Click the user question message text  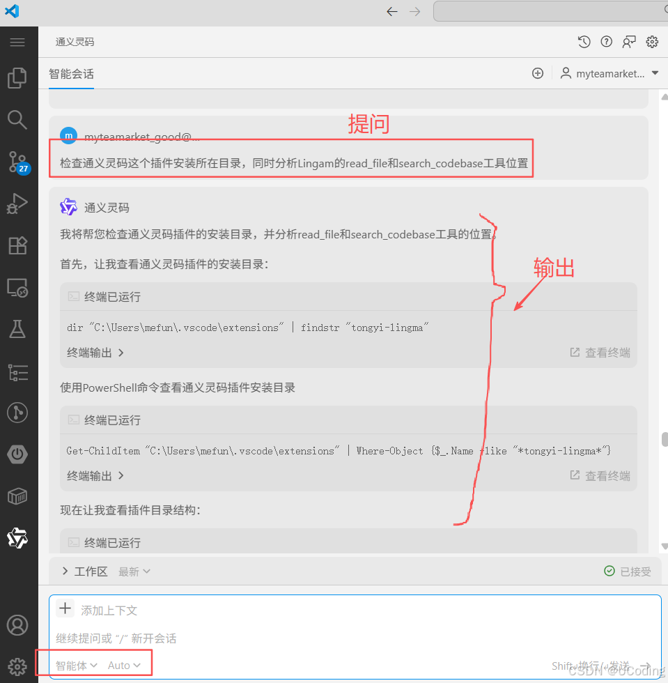[294, 163]
